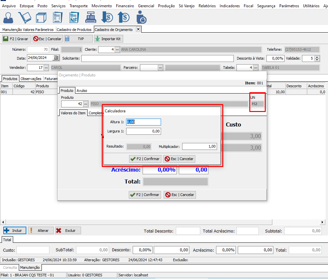Click the dollar up-arrow toolbar icon
This screenshot has height=279, width=328.
(x=124, y=17)
